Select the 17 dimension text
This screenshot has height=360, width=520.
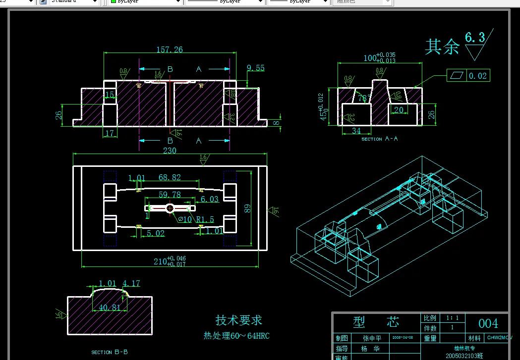(x=110, y=133)
